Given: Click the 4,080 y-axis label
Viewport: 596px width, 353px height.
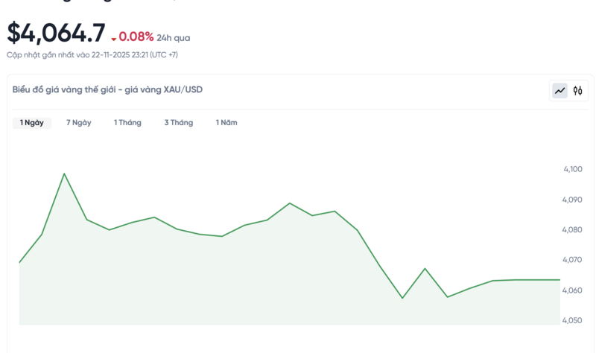Looking at the screenshot, I should click(573, 229).
